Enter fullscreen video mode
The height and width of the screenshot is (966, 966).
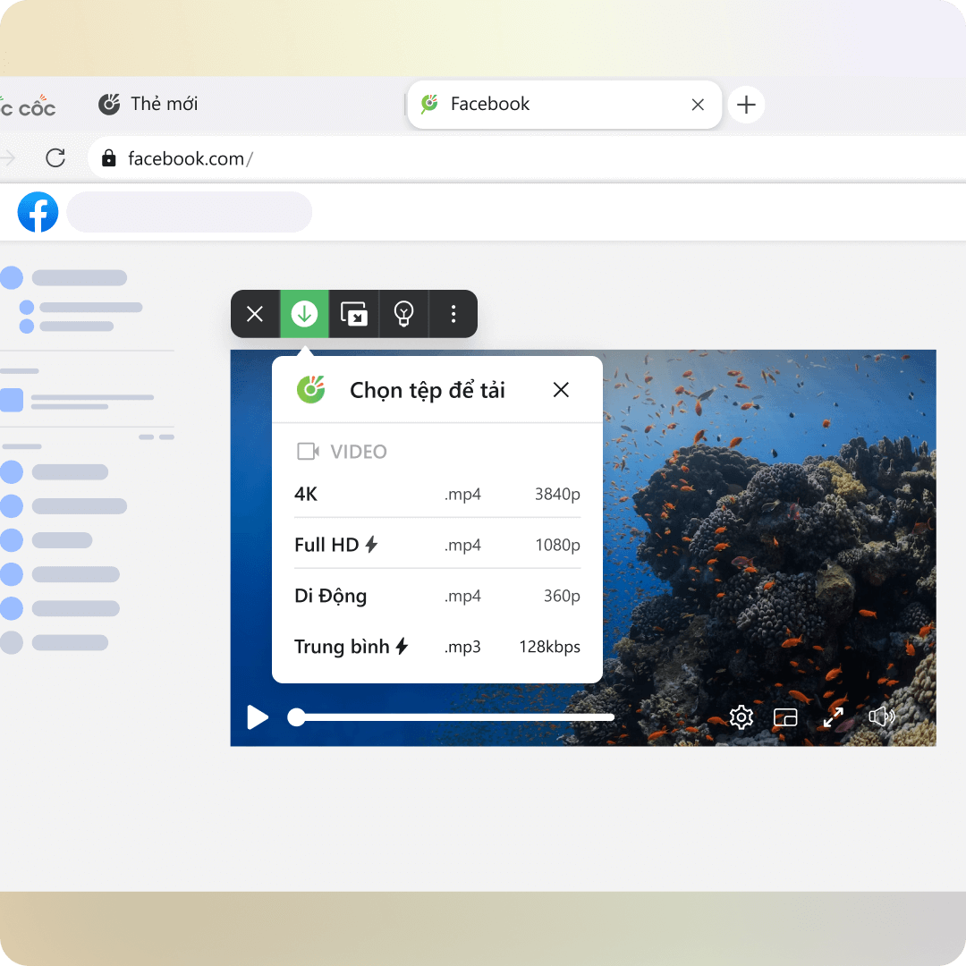[x=834, y=717]
